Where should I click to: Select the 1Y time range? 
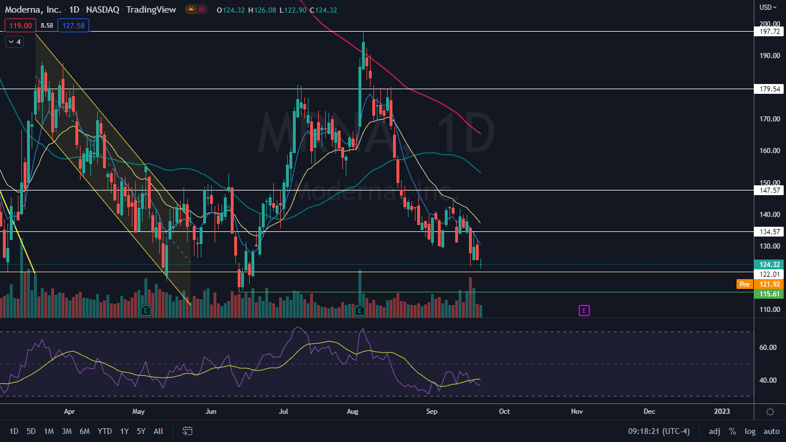click(x=124, y=431)
